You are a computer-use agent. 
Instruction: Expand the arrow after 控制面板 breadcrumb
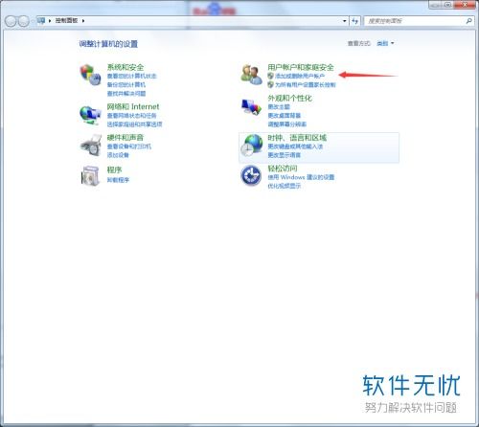click(83, 21)
